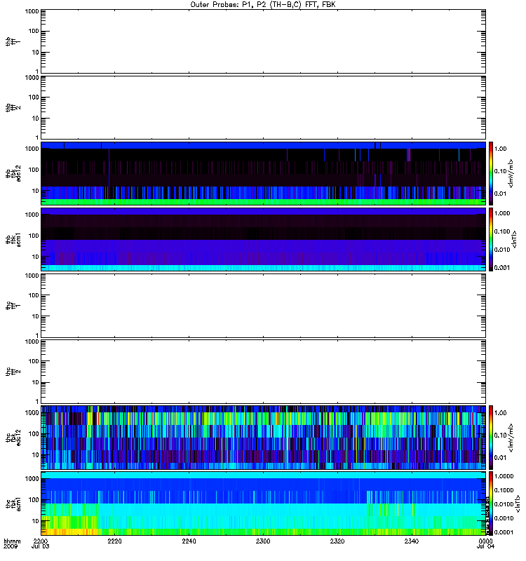
Task: Click the '2200' time axis label
Action: pyautogui.click(x=40, y=541)
